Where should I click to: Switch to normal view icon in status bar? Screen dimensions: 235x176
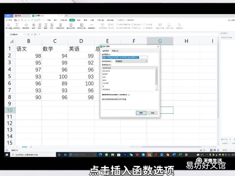(211, 150)
